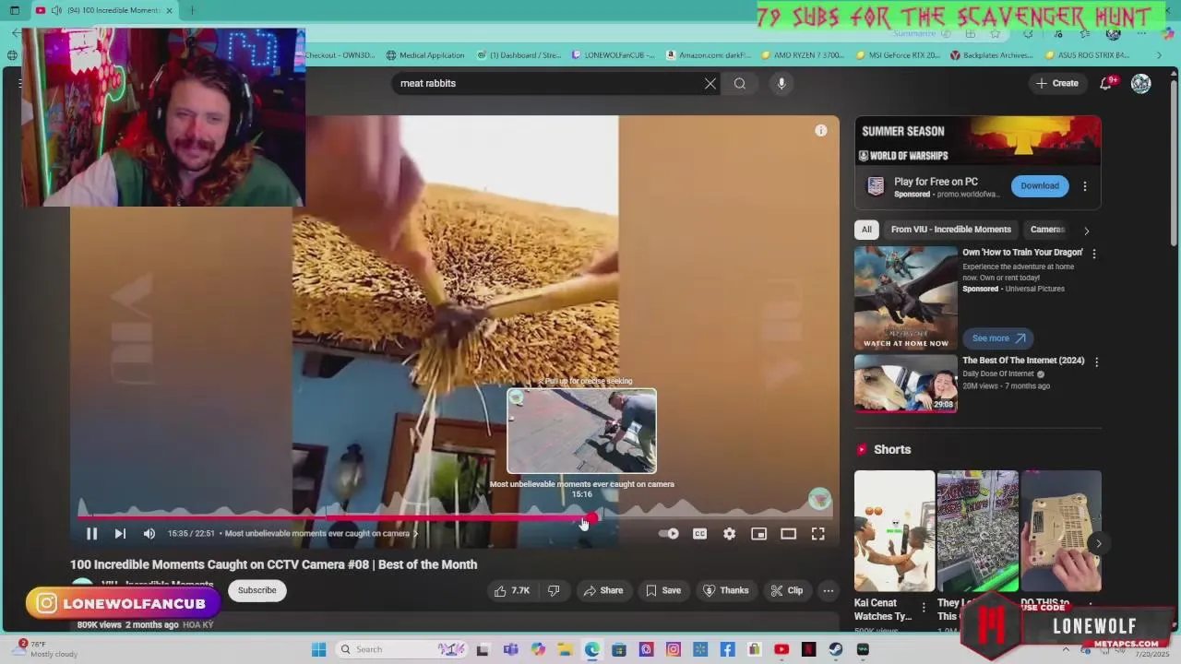Open options menu for Kai Cenat short
1181x664 pixels.
tap(924, 608)
